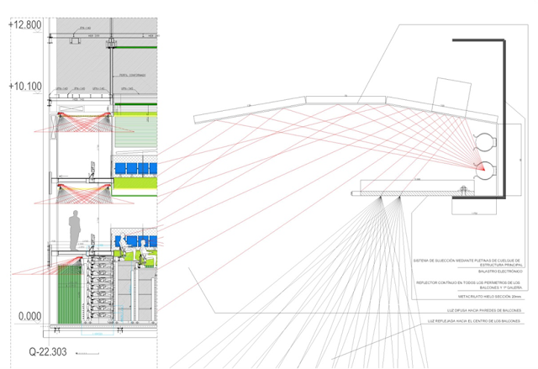The width and height of the screenshot is (538, 369).
Task: Click the standing human figure silhouette
Action: pyautogui.click(x=75, y=230)
